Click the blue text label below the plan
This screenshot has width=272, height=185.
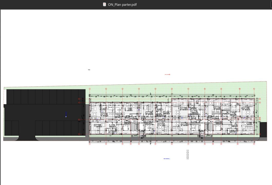click(x=167, y=159)
